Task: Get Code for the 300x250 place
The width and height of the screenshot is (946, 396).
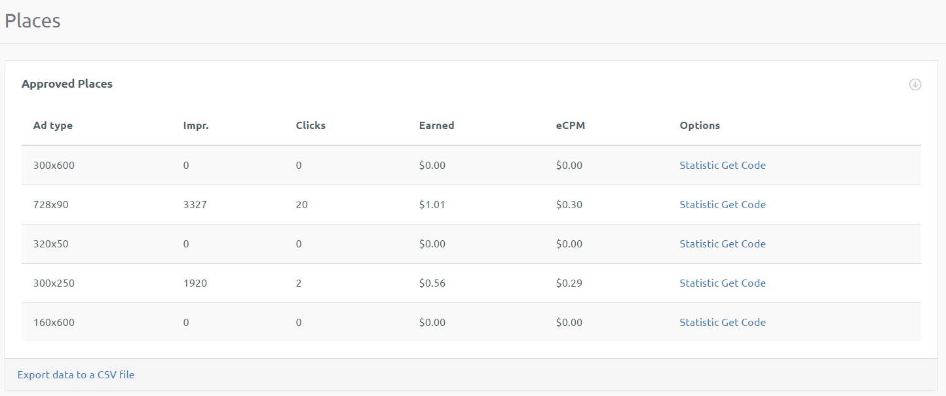Action: pyautogui.click(x=744, y=283)
